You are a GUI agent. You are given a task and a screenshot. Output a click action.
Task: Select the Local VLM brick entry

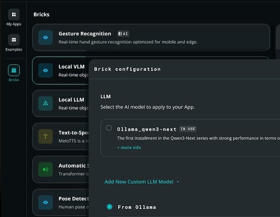pyautogui.click(x=61, y=70)
